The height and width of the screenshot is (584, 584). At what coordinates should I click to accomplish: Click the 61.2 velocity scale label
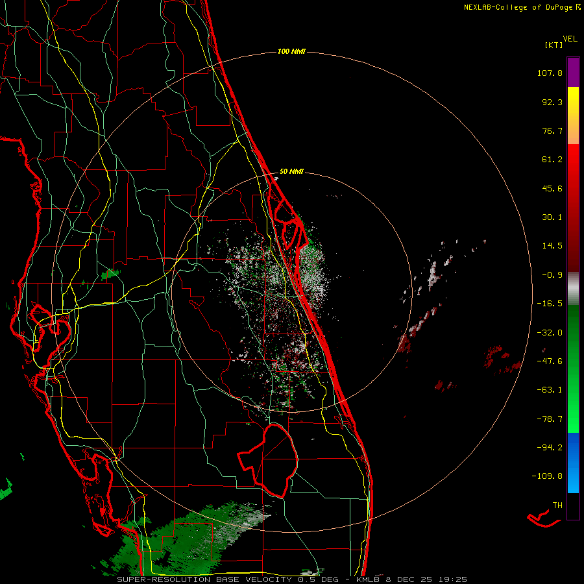pyautogui.click(x=552, y=160)
